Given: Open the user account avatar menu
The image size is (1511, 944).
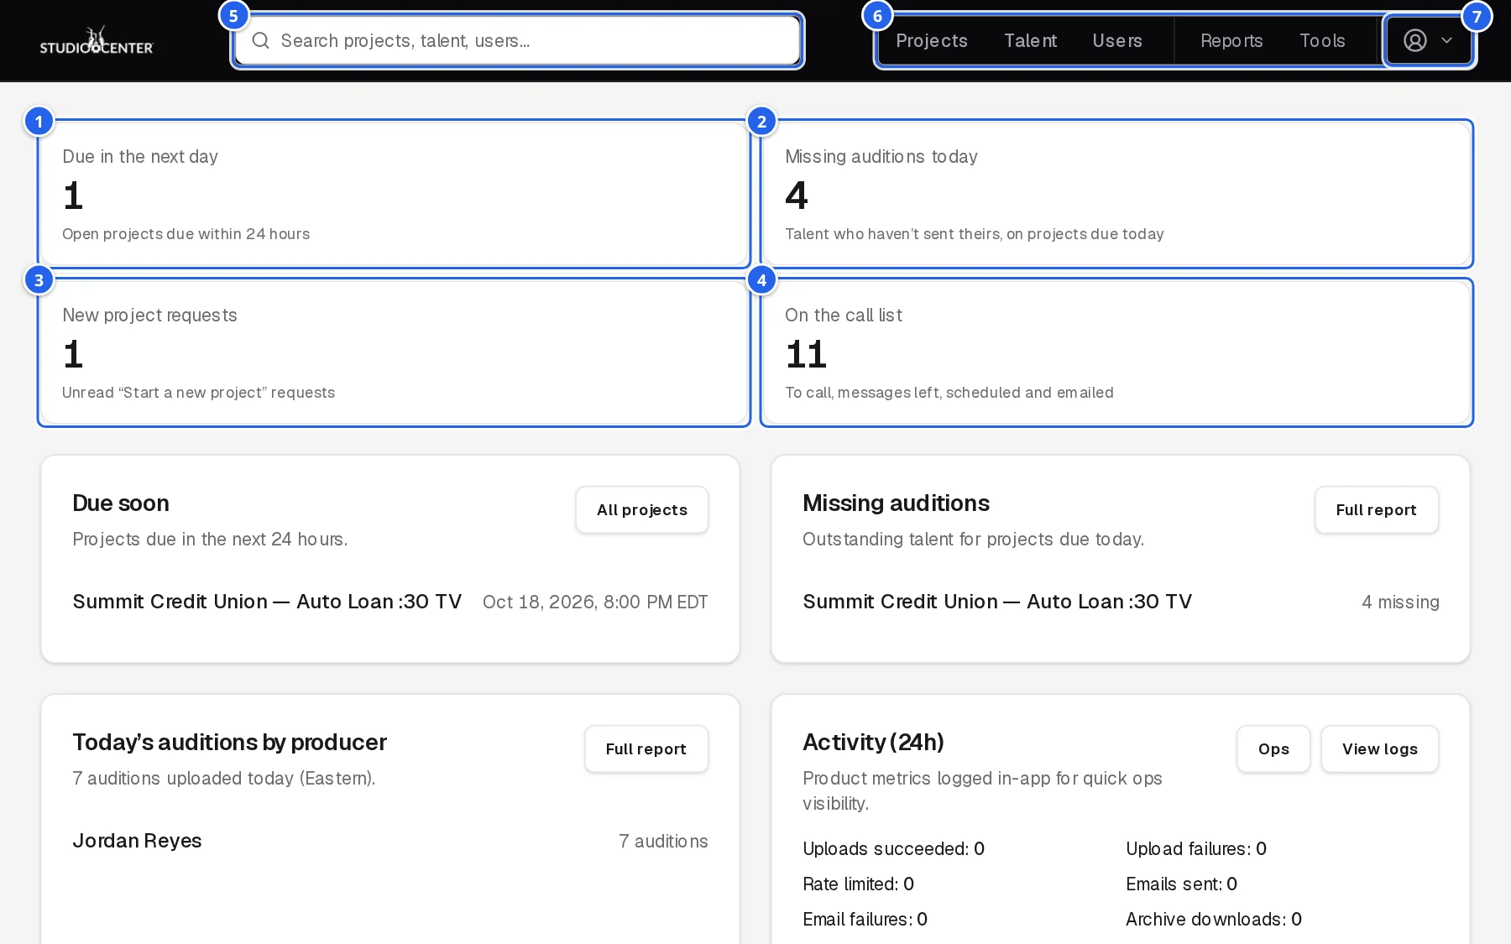Looking at the screenshot, I should tap(1415, 40).
